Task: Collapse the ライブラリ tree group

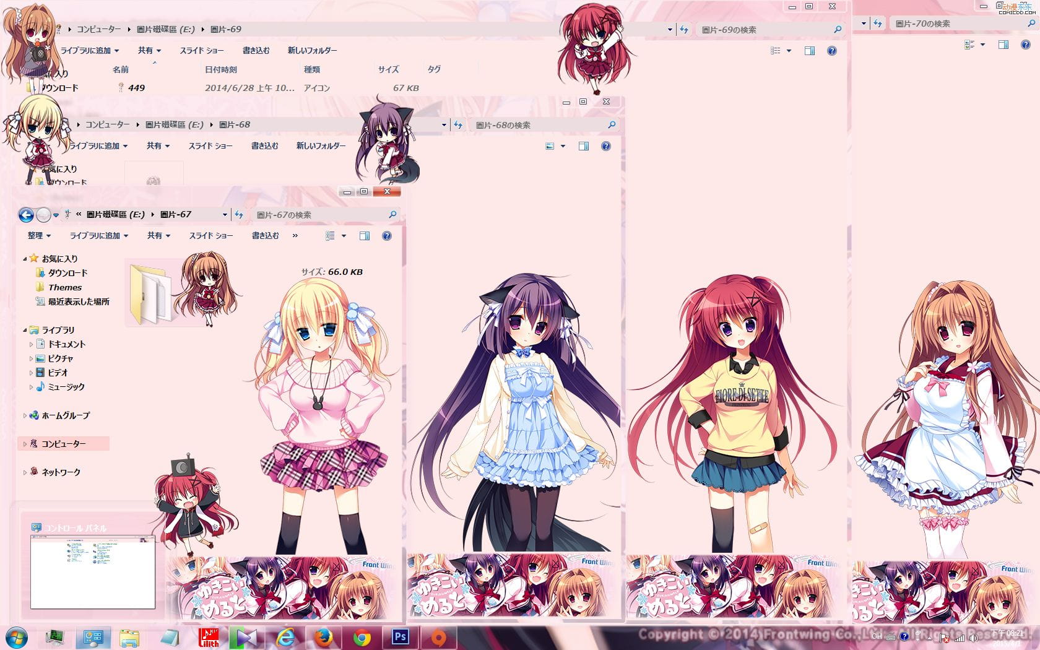Action: click(25, 331)
